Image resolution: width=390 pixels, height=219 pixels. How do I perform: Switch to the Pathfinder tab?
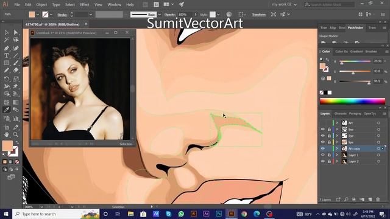tap(355, 28)
